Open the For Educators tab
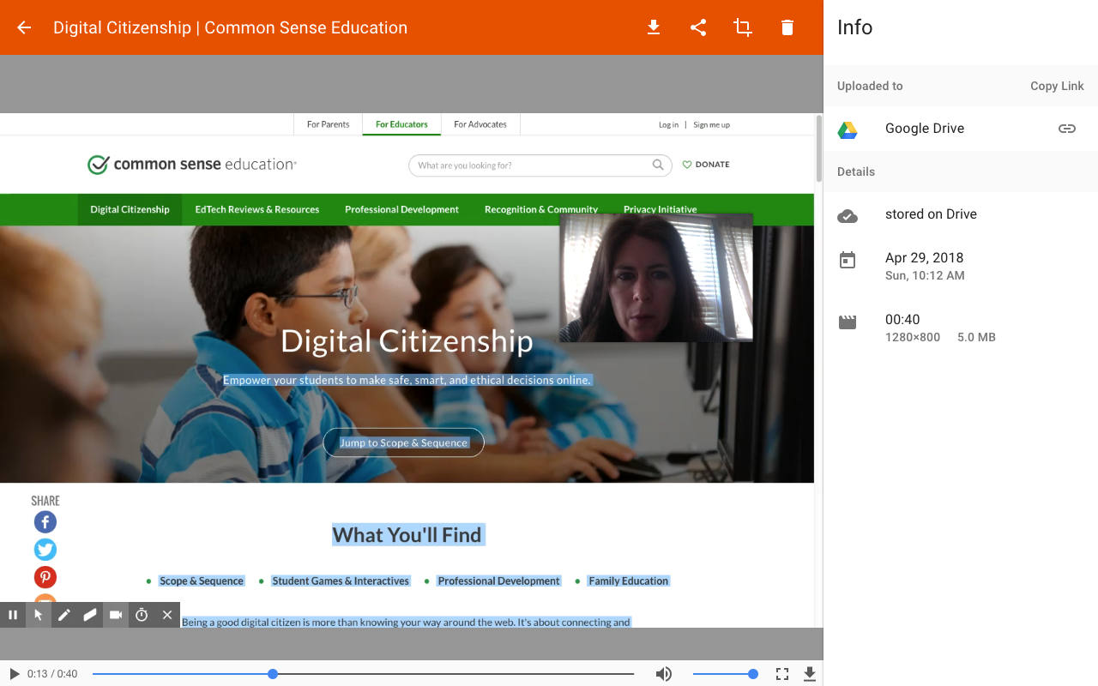This screenshot has height=686, width=1098. click(x=401, y=124)
